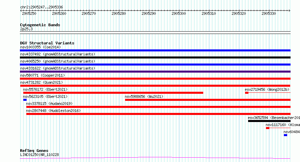Click the chr2:2905247..2905336 region label
300x162 pixels.
(41, 7)
